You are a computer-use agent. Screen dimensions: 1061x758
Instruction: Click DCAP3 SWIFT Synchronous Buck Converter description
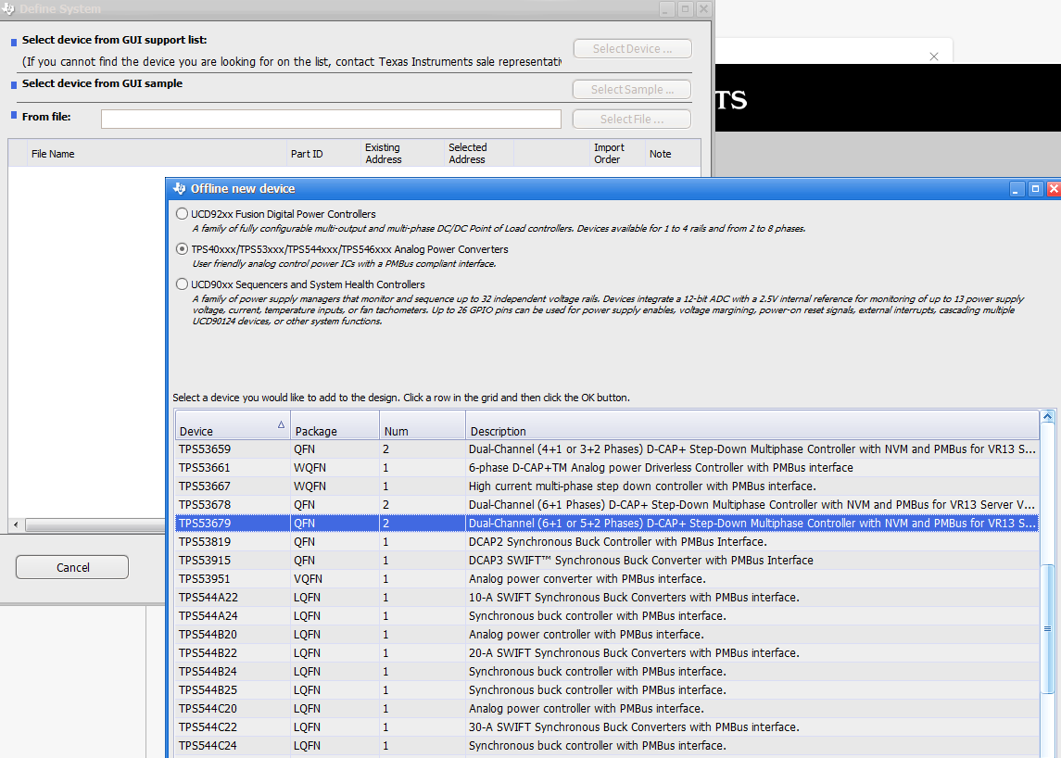click(752, 561)
